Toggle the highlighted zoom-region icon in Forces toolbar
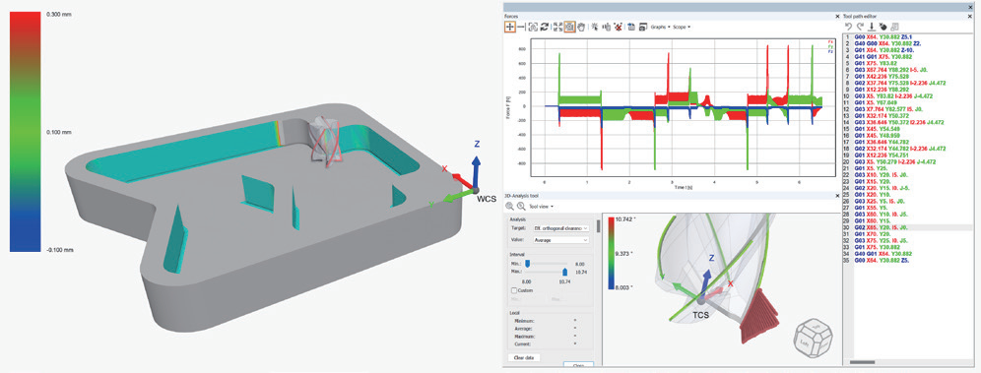 coord(570,27)
